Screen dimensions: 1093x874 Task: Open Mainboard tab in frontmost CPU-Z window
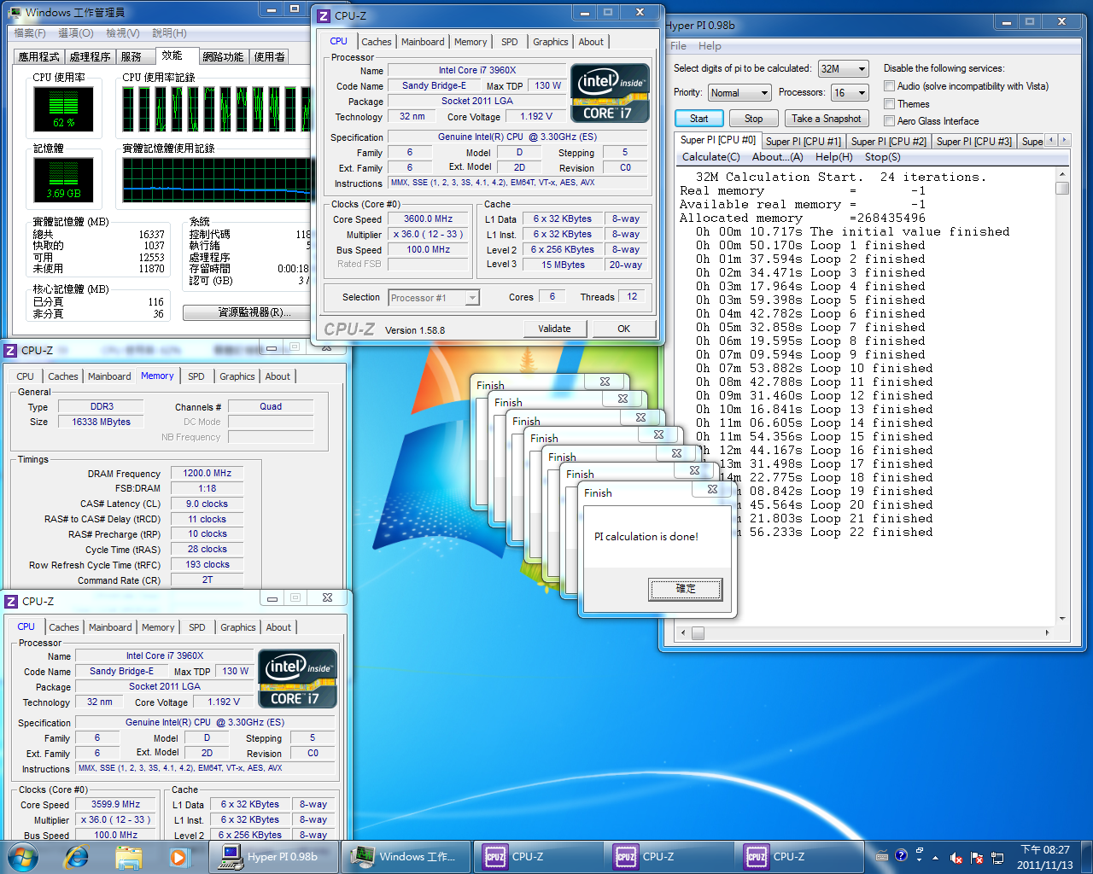point(423,42)
